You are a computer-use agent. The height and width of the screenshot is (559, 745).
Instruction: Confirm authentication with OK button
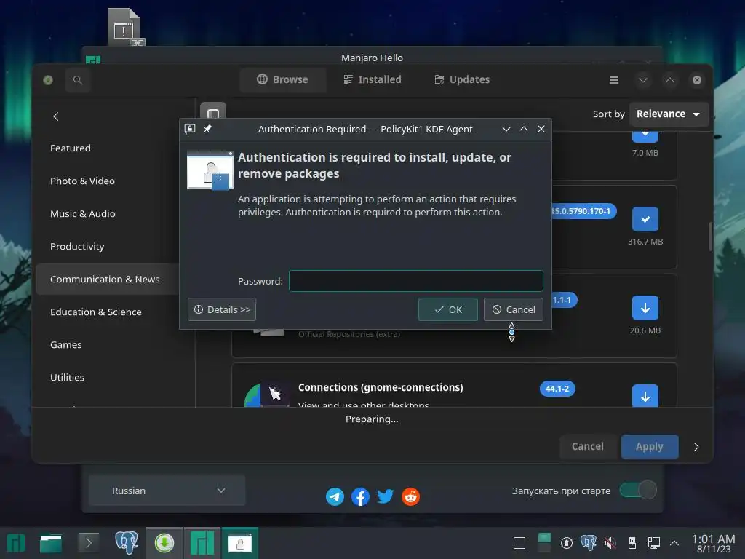447,309
